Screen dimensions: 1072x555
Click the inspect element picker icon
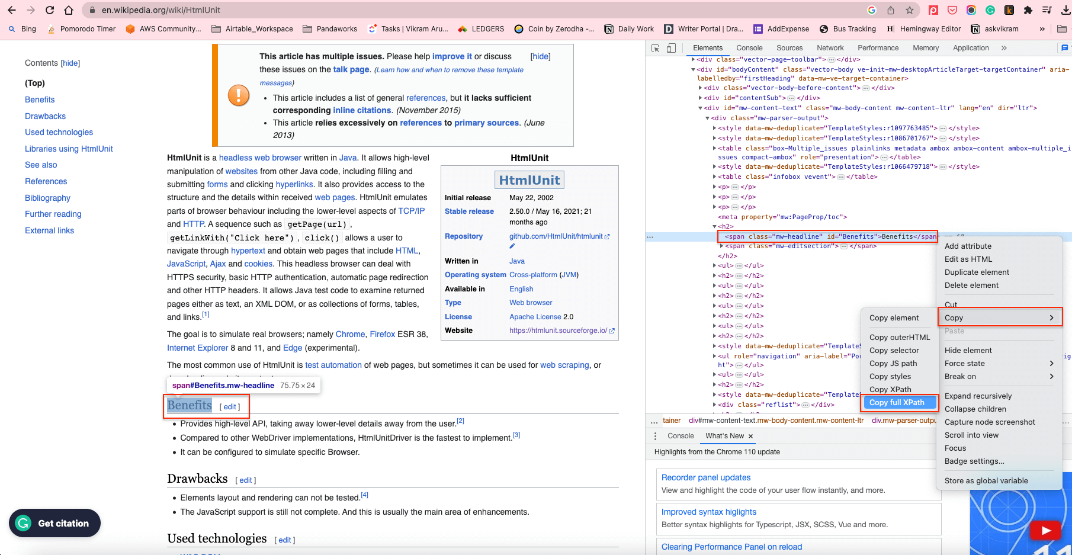click(x=655, y=48)
